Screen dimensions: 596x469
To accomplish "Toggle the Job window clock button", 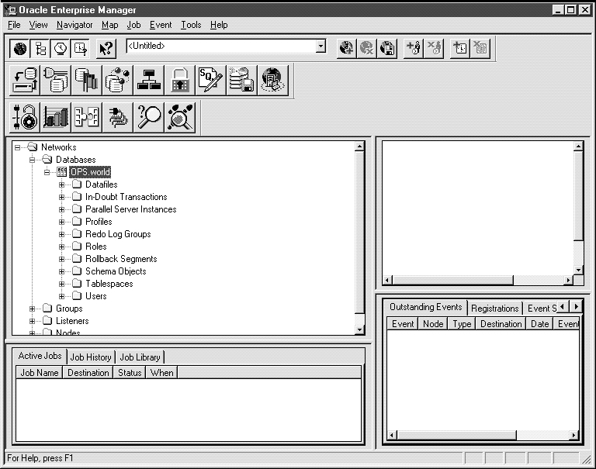I will point(60,49).
